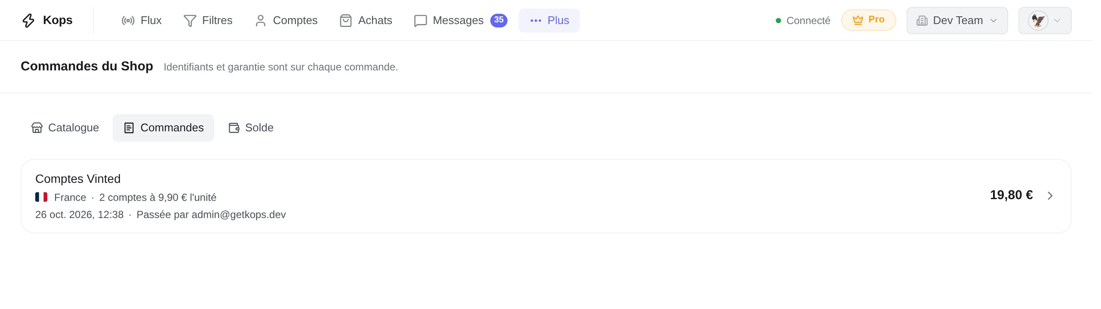
Task: Click the Commandes receipt icon
Action: (129, 128)
